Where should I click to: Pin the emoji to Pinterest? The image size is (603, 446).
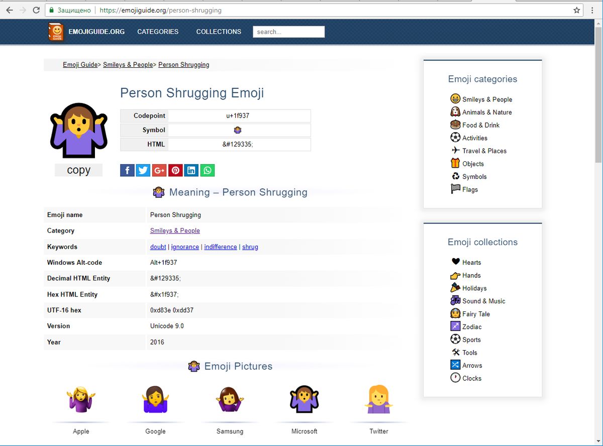(175, 170)
